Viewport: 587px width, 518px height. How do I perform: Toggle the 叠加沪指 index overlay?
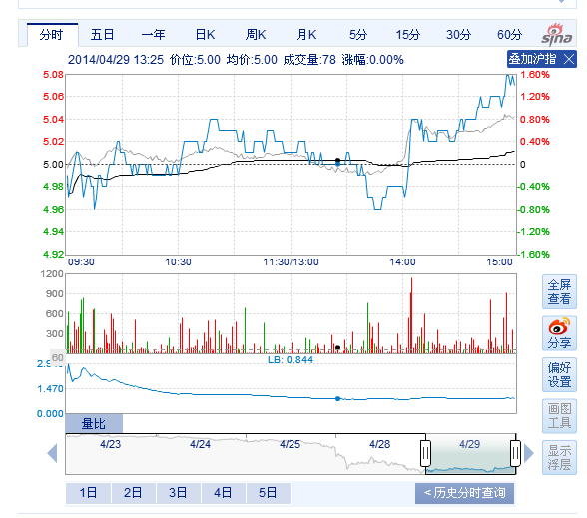tap(533, 59)
